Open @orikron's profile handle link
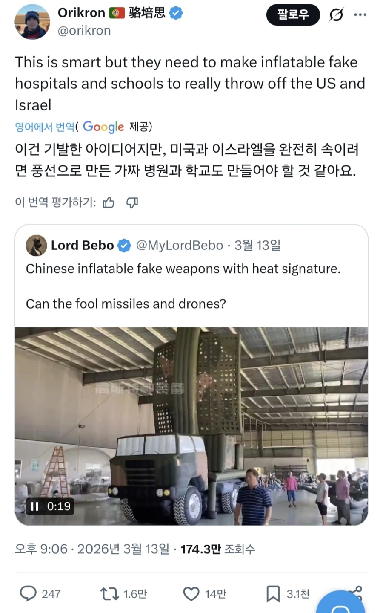This screenshot has height=613, width=383. [x=84, y=30]
